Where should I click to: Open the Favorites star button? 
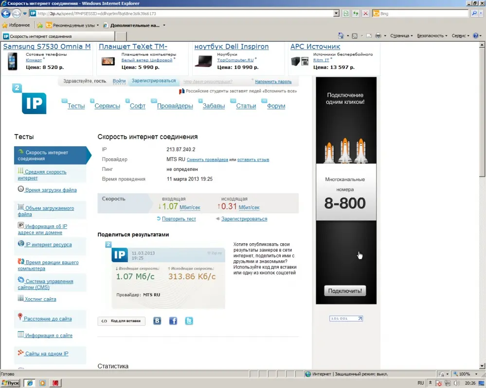point(16,25)
